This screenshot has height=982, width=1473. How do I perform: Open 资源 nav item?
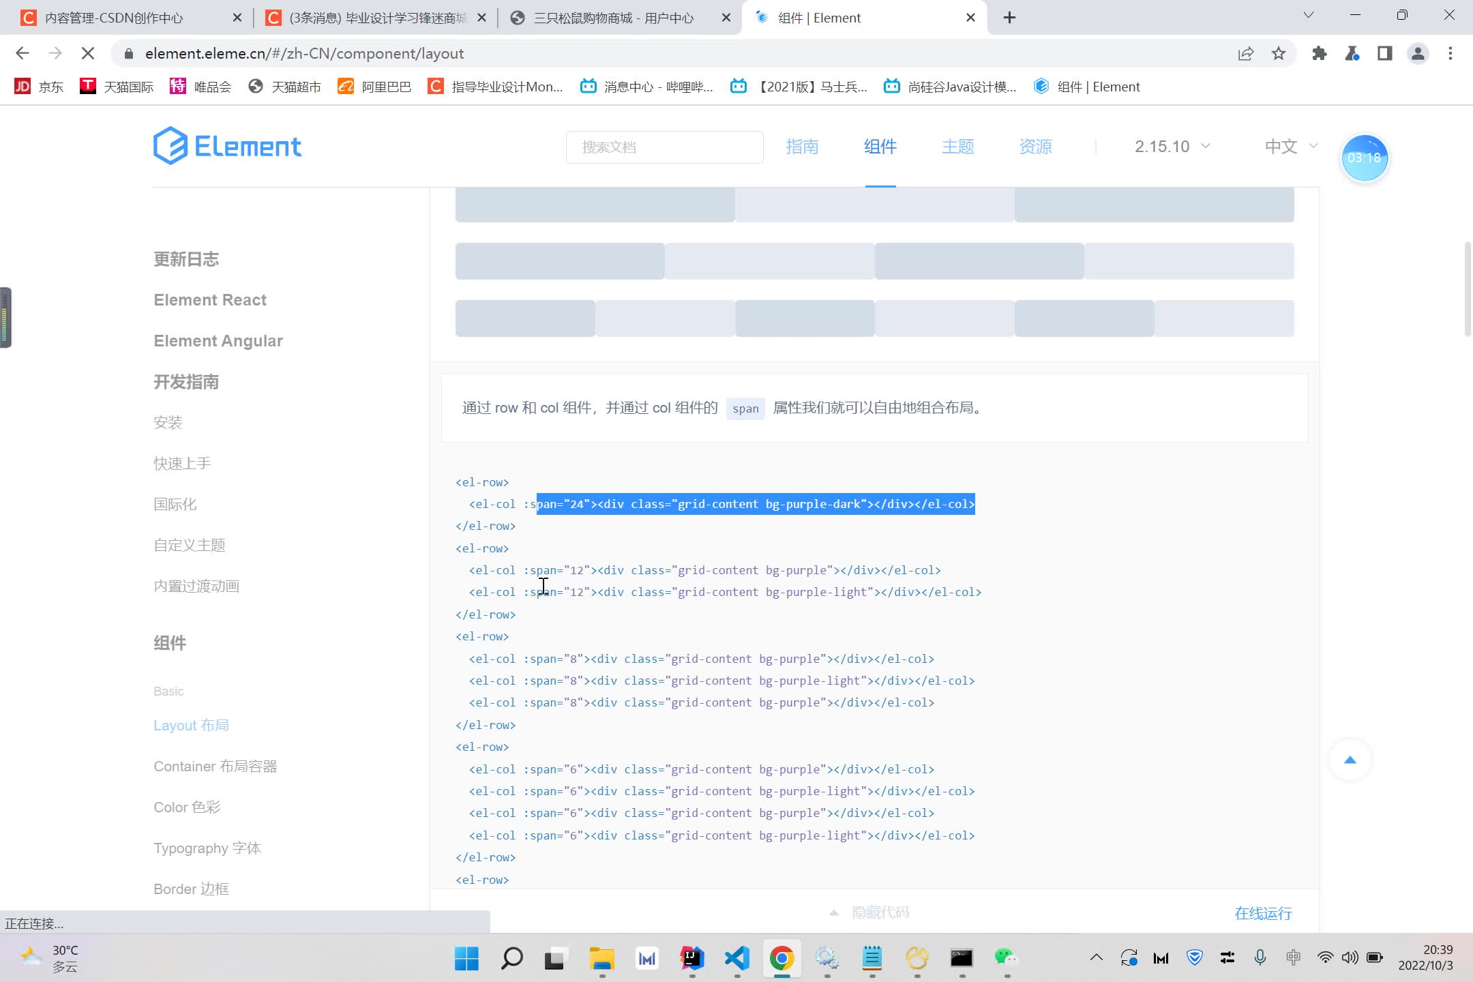(1035, 146)
